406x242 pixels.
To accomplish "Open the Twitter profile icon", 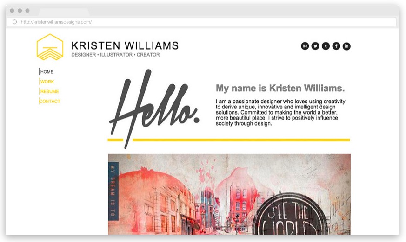I will [315, 46].
